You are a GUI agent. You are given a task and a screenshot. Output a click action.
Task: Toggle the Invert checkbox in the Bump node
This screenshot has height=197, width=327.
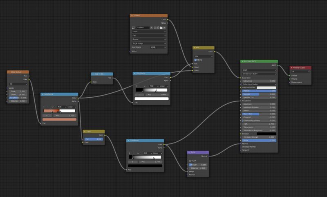190,161
